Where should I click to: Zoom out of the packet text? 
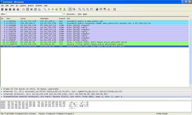coord(84,9)
